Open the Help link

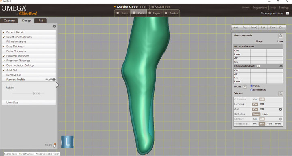pos(273,8)
